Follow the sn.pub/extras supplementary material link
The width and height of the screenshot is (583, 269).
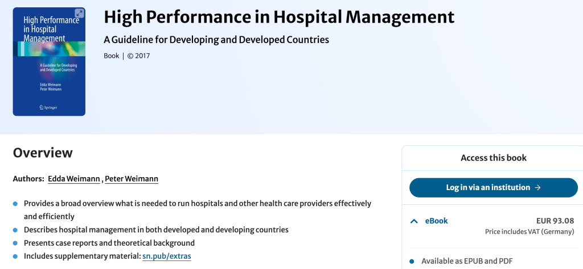click(166, 256)
